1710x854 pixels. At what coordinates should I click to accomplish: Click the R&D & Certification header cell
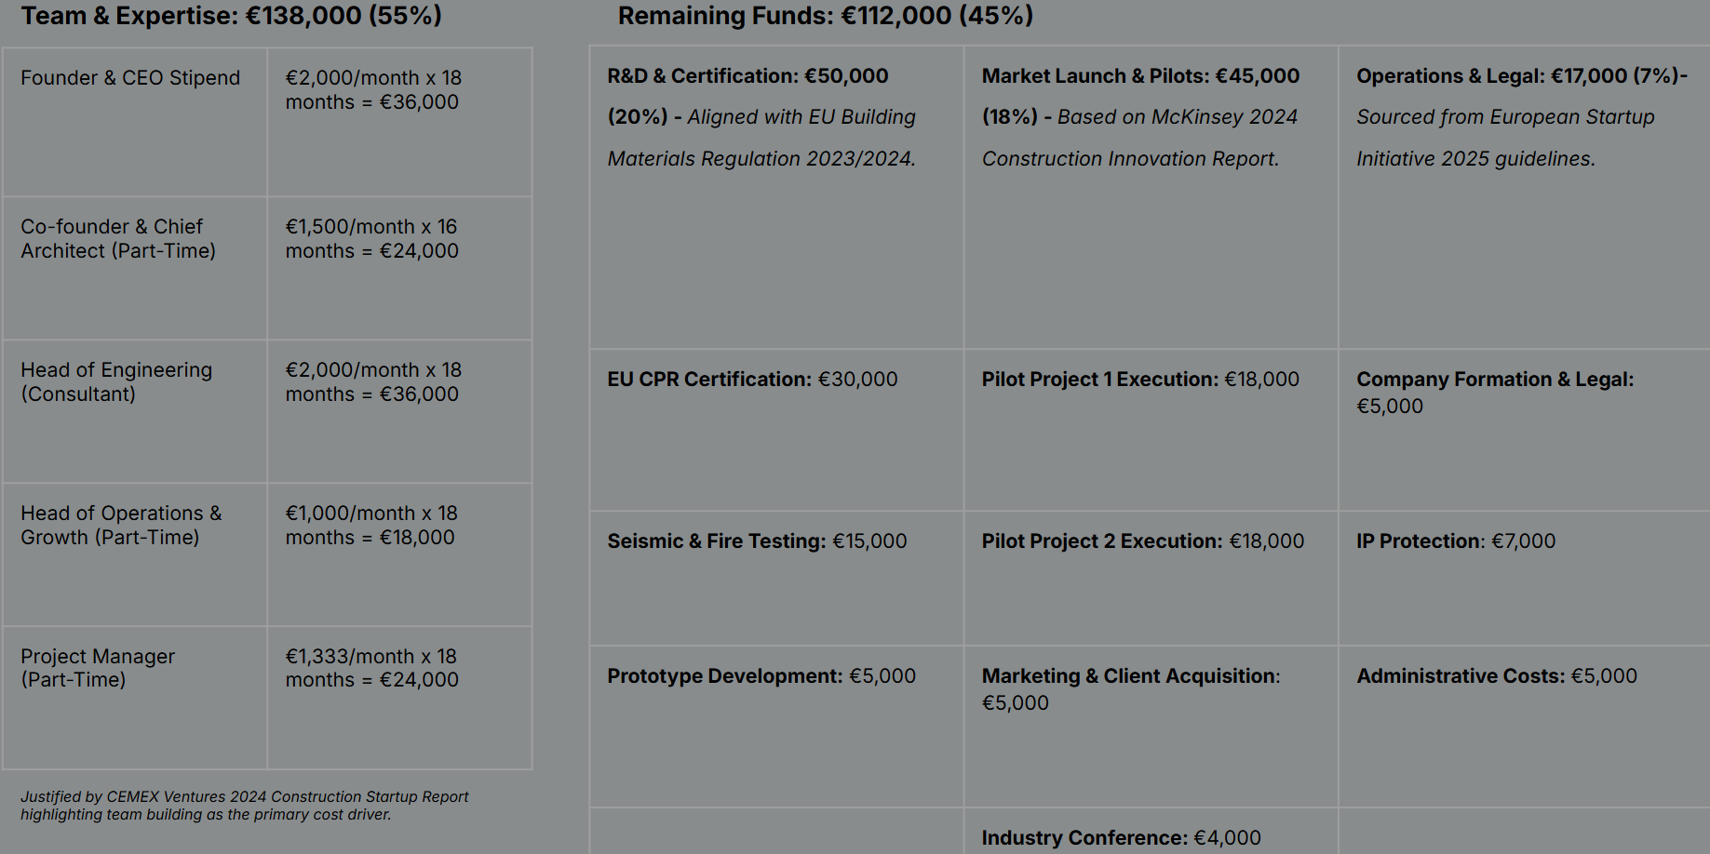click(x=761, y=117)
